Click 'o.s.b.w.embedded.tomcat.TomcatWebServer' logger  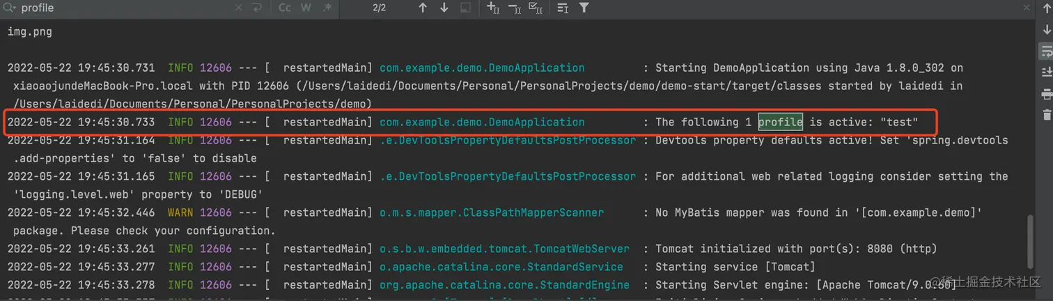[504, 249]
